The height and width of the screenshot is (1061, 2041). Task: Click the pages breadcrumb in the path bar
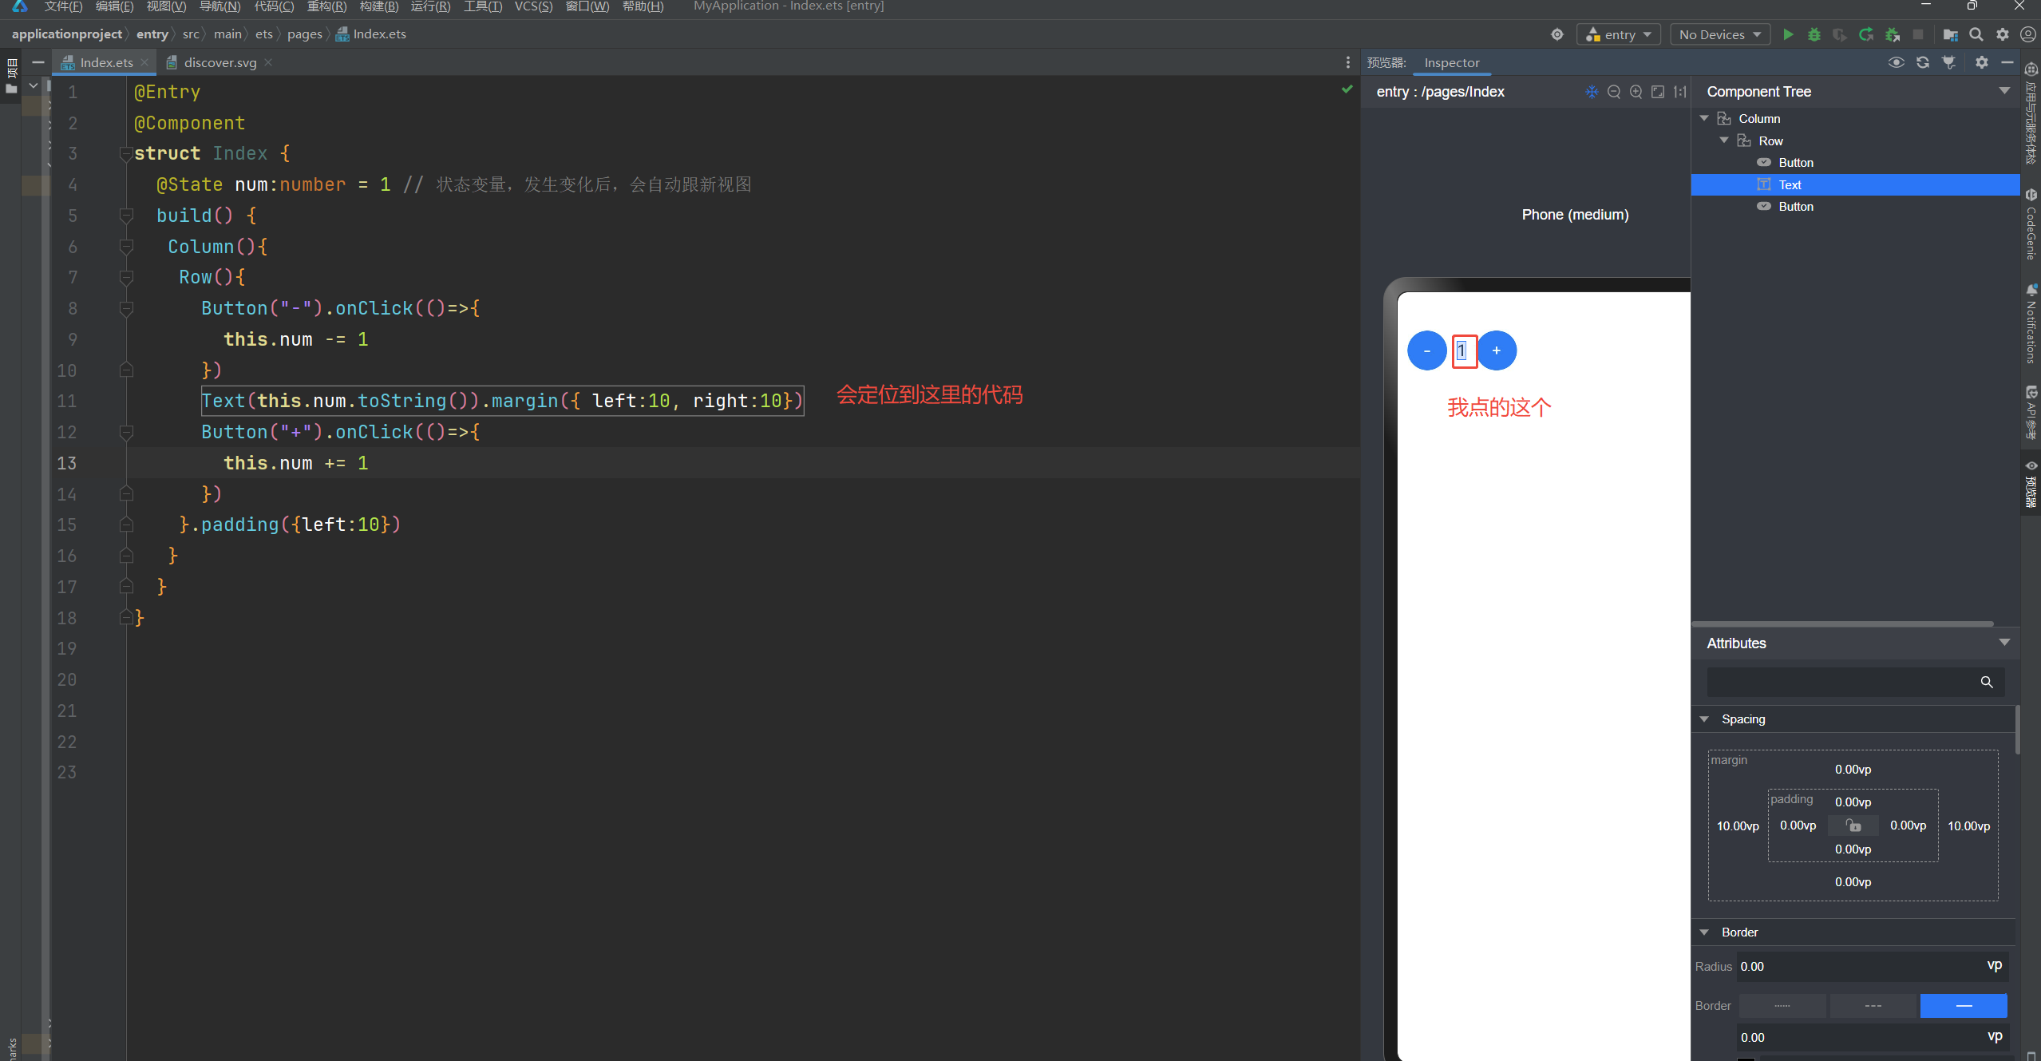click(304, 34)
